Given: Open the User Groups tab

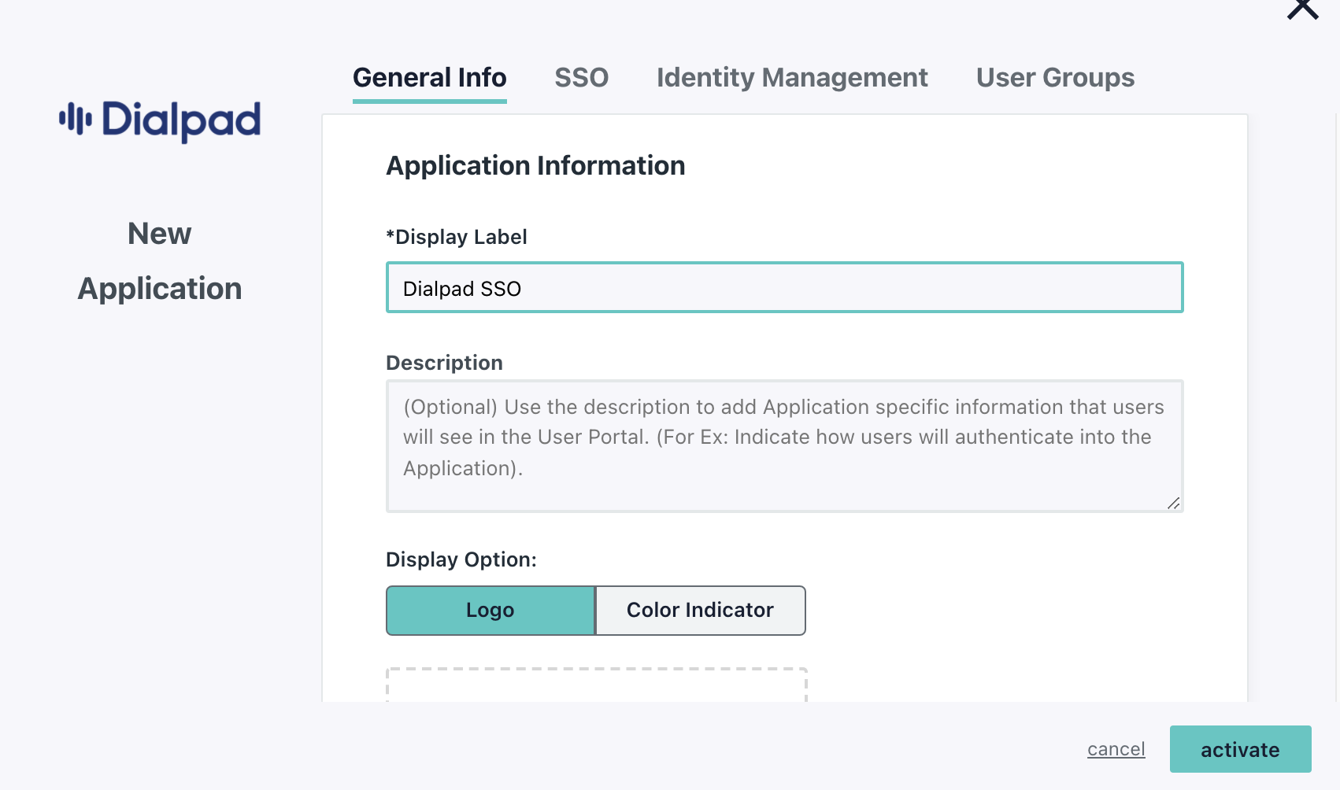Looking at the screenshot, I should [1055, 78].
